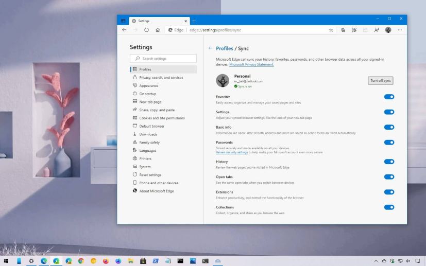
Task: Open the home page via home icon
Action: pos(158,30)
